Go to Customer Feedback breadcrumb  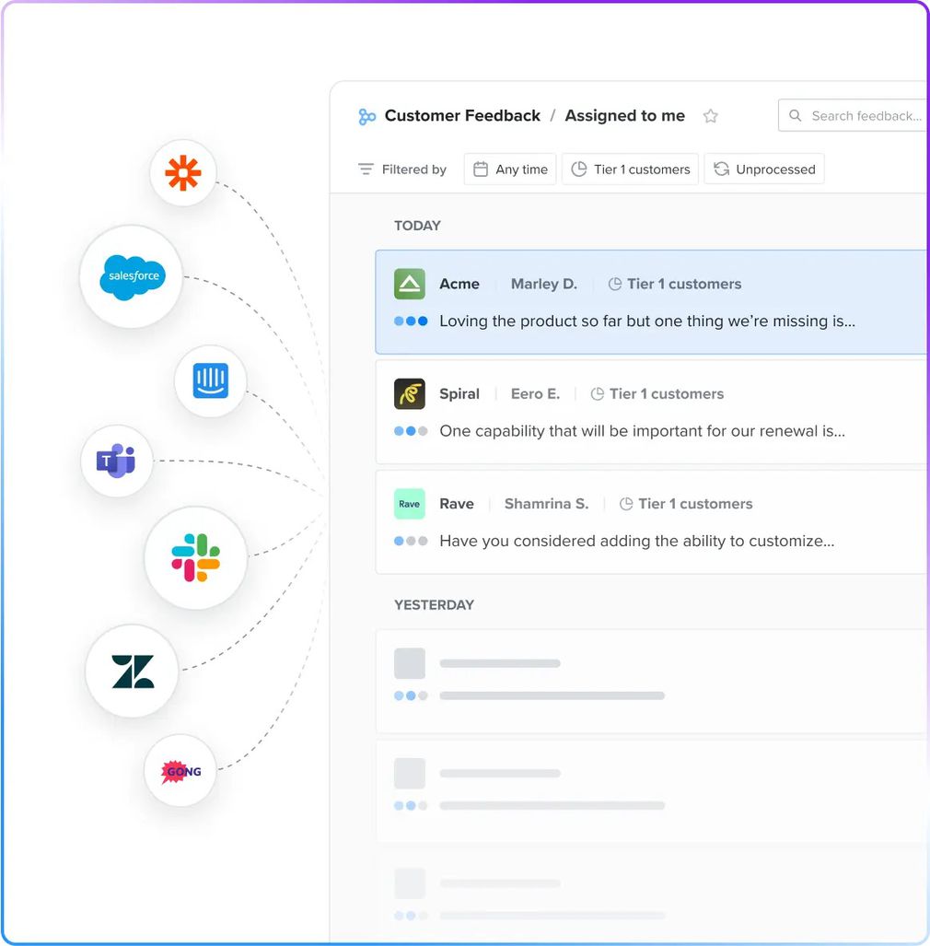[x=462, y=116]
